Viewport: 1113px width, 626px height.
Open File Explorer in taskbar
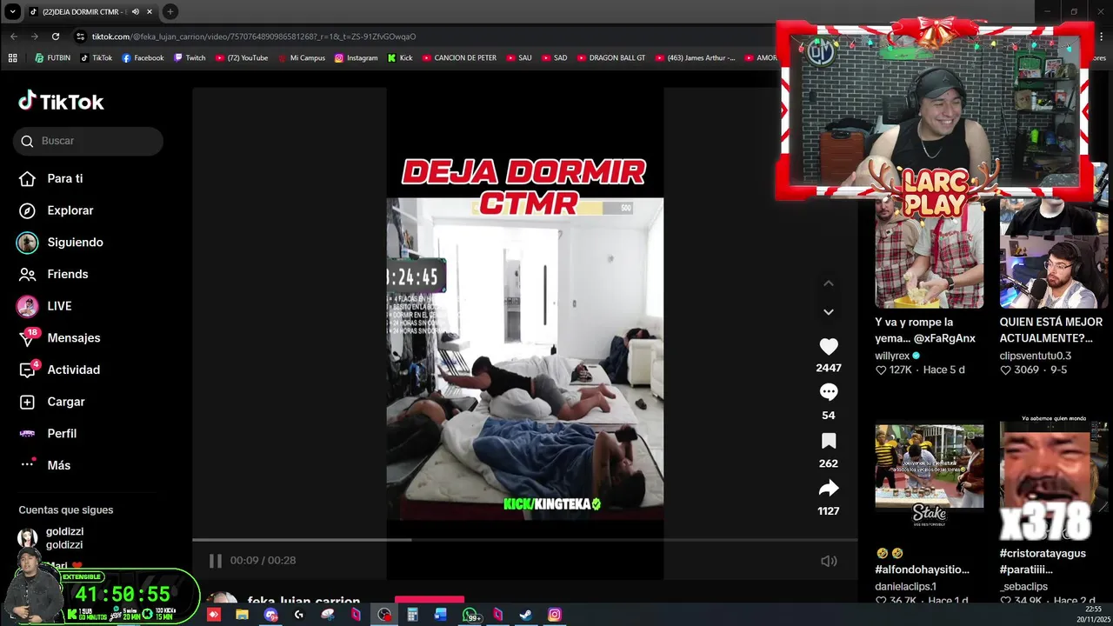pyautogui.click(x=242, y=615)
